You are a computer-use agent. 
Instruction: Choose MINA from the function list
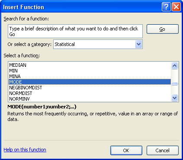click(x=90, y=76)
